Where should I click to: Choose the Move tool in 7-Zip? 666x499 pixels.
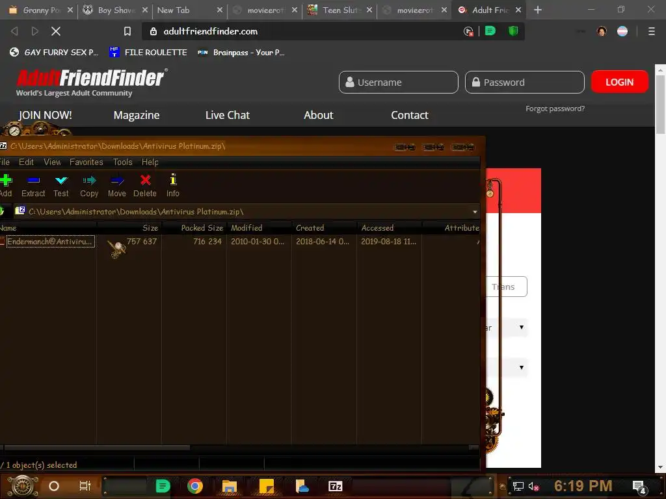(x=117, y=185)
